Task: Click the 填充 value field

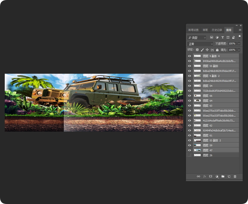Action: 232,50
